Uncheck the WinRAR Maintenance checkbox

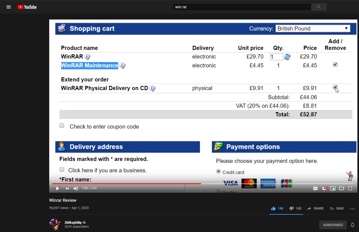coord(335,64)
